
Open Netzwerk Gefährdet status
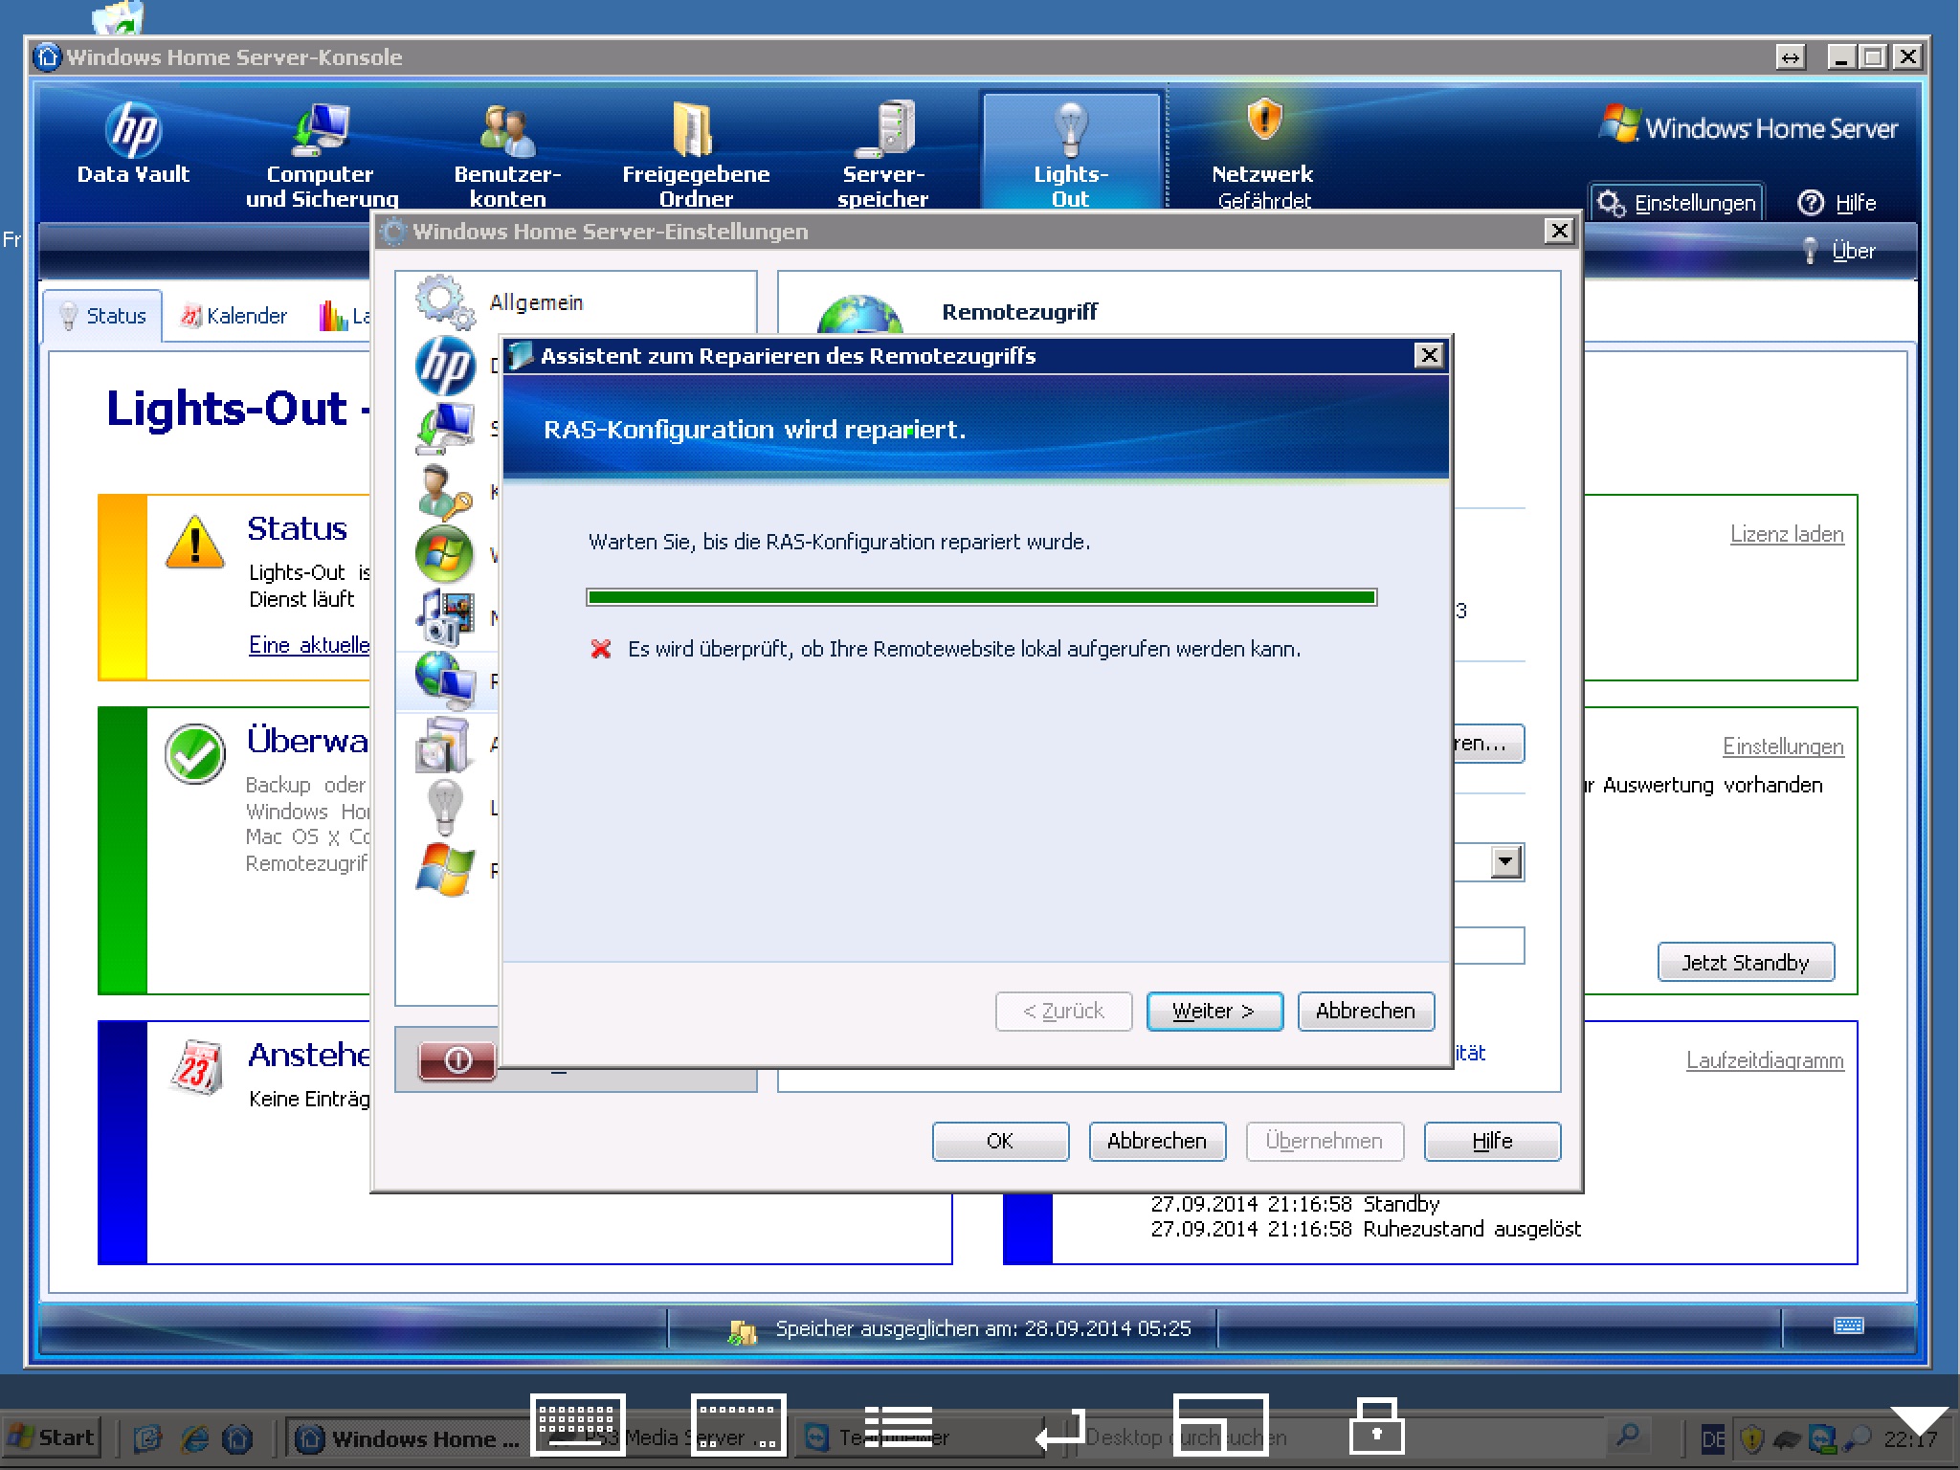1263,153
